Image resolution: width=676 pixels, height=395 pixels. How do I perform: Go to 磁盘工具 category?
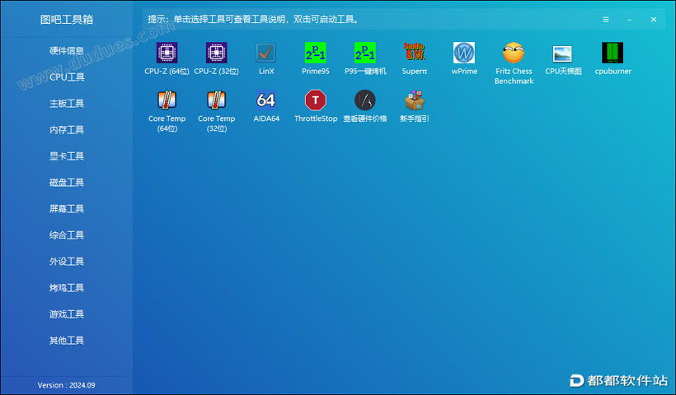coord(67,183)
